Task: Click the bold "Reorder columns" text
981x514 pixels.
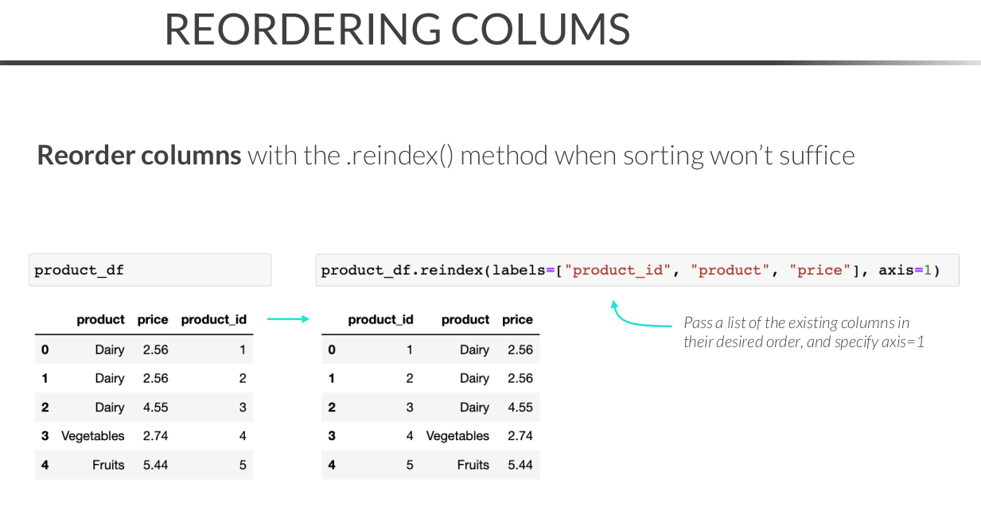Action: pos(139,155)
